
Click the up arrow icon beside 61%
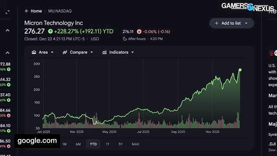tap(9, 100)
